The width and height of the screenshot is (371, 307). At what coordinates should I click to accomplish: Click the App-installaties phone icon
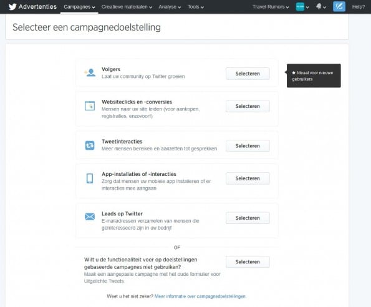click(90, 178)
